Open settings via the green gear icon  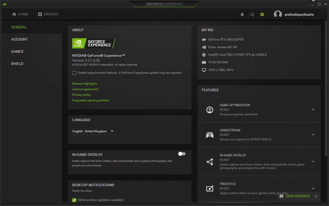(x=262, y=14)
